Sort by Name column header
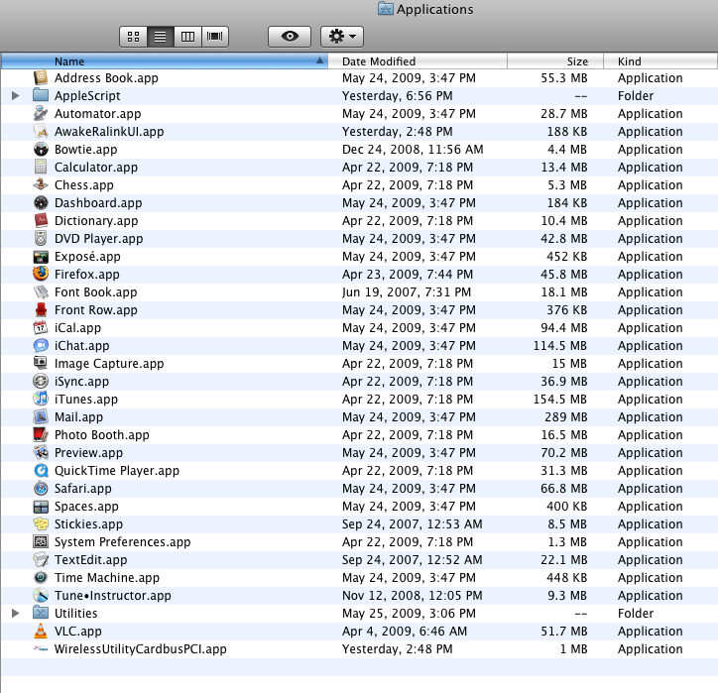The width and height of the screenshot is (718, 693). coord(165,61)
